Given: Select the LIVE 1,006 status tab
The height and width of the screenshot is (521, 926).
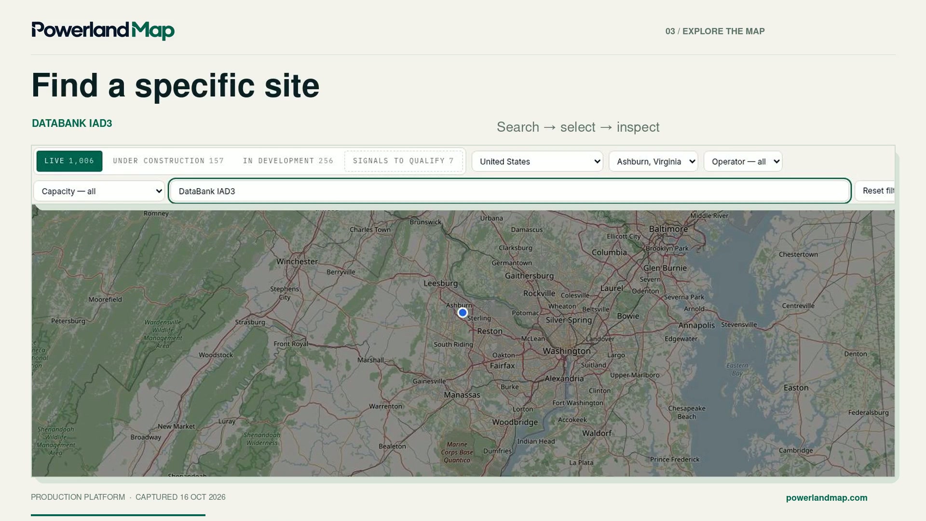Looking at the screenshot, I should 69,161.
